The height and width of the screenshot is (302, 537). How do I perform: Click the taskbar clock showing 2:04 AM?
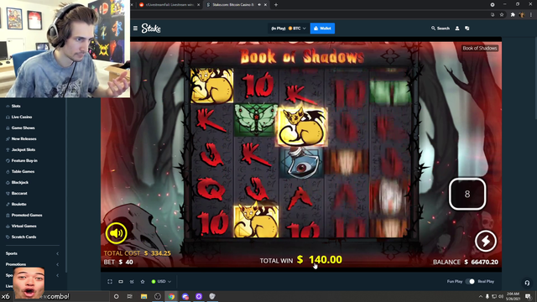[x=513, y=296]
